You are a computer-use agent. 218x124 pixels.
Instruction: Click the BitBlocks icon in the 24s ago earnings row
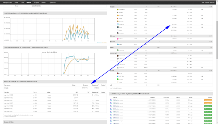111,100
